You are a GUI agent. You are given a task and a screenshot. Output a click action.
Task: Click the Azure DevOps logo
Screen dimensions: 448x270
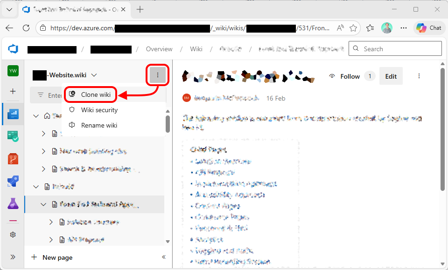[13, 49]
